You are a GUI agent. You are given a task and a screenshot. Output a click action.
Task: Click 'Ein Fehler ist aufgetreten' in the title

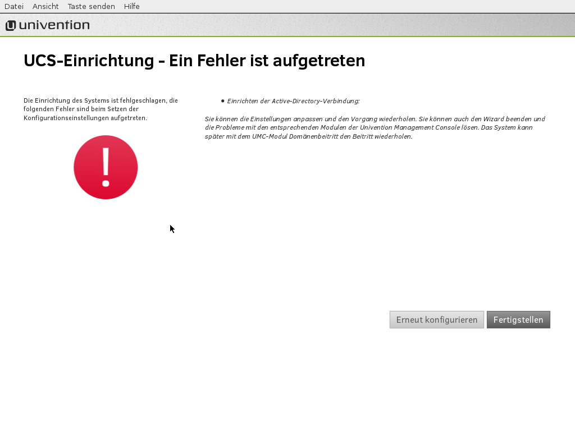267,61
